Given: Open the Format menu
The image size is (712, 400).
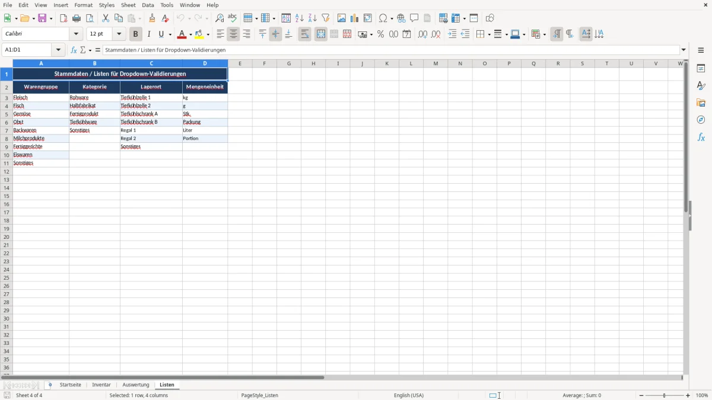Looking at the screenshot, I should 84,5.
